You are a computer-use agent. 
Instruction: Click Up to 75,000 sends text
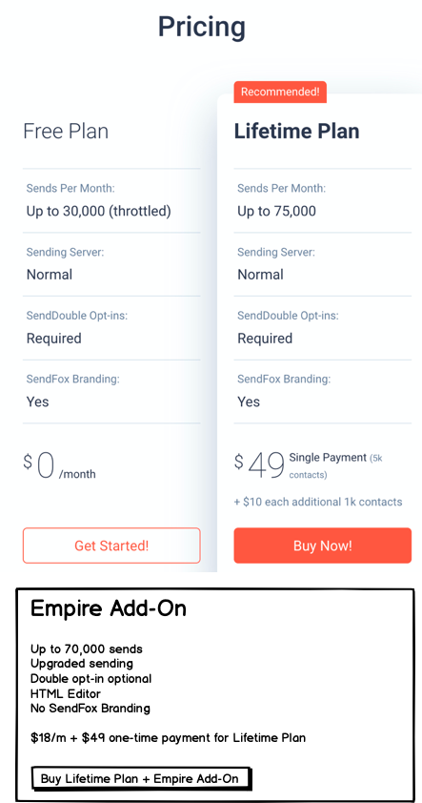(277, 211)
